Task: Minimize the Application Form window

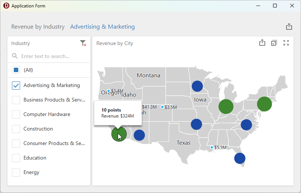Action: (258, 6)
